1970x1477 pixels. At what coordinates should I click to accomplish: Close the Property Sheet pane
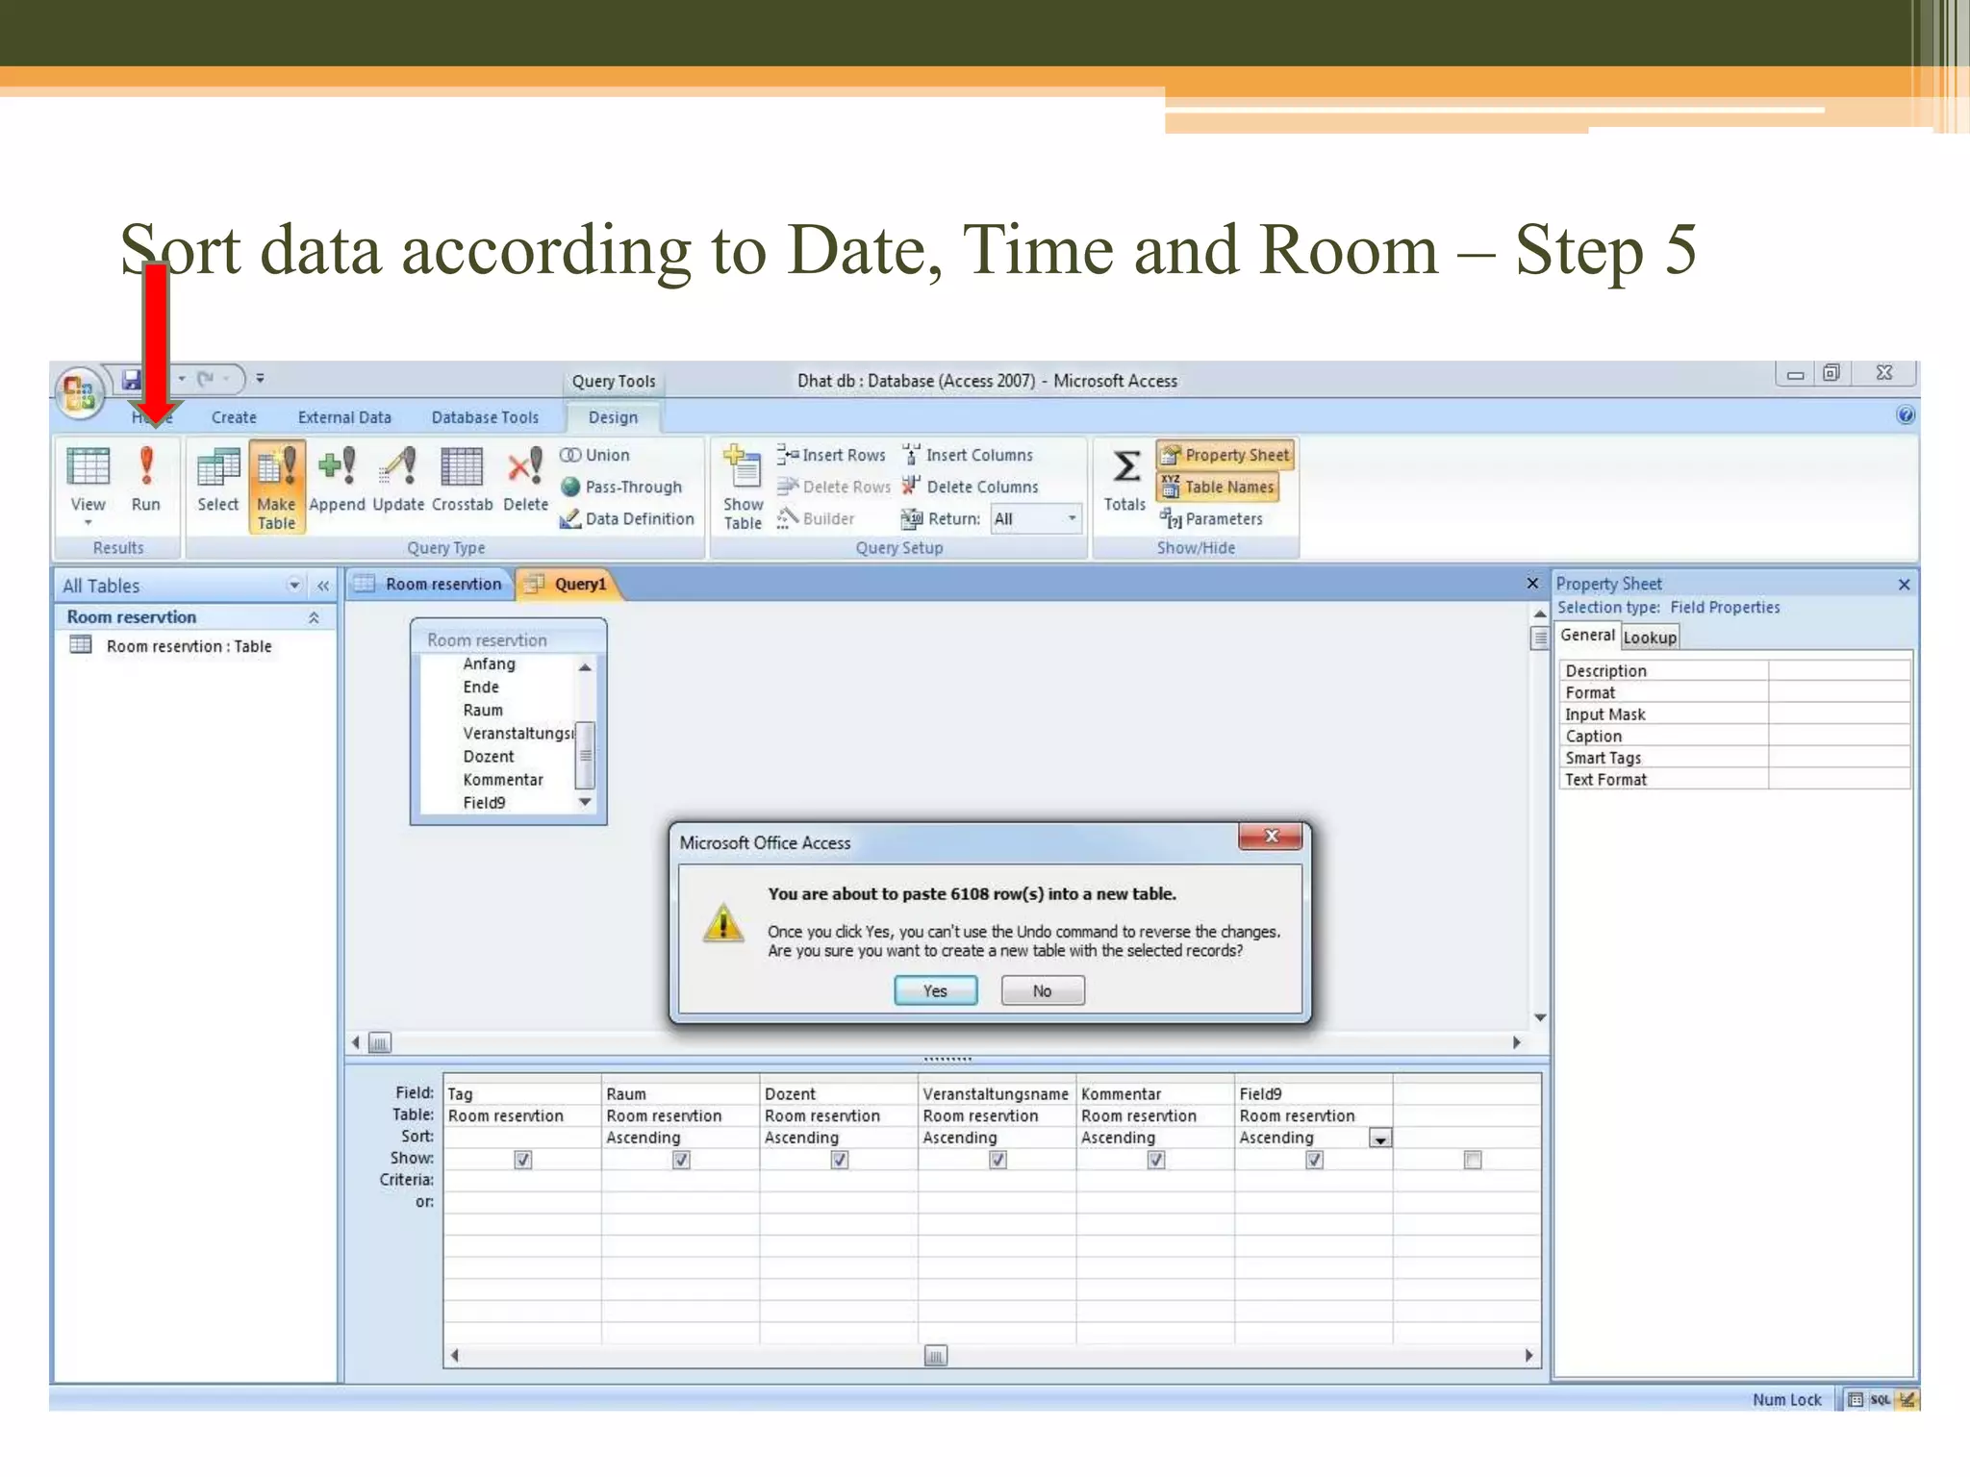point(1904,584)
